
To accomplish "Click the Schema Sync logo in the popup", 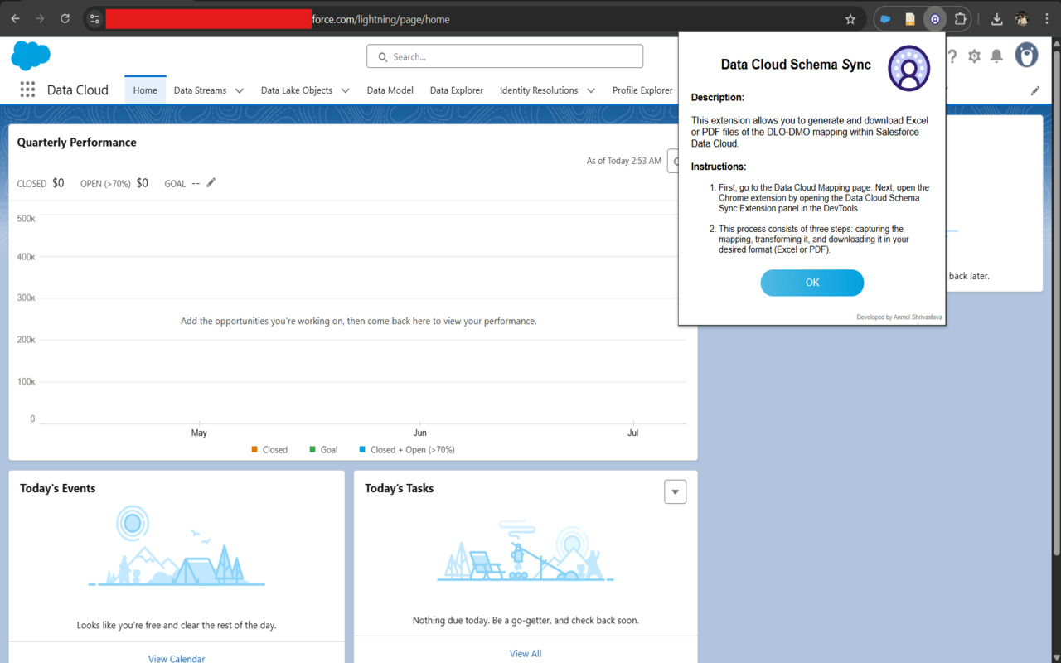I will tap(909, 68).
